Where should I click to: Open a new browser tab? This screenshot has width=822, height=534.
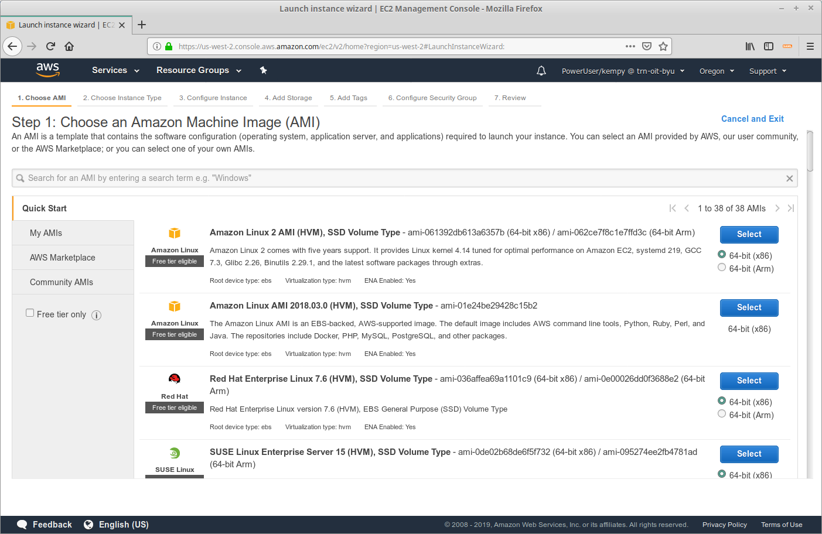[x=142, y=25]
